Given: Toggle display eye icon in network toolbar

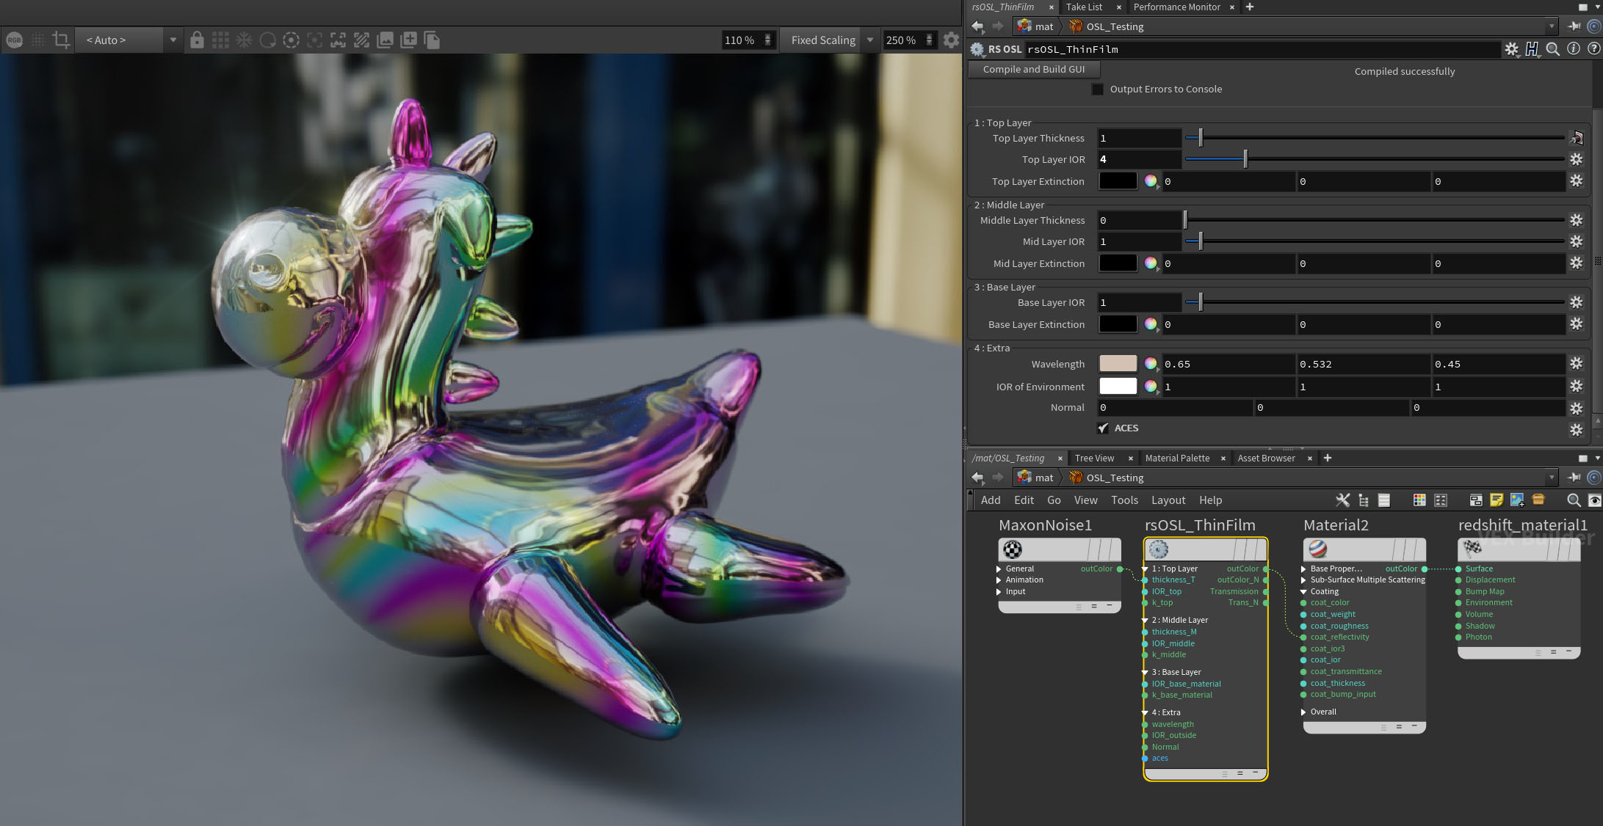Looking at the screenshot, I should coord(1594,500).
